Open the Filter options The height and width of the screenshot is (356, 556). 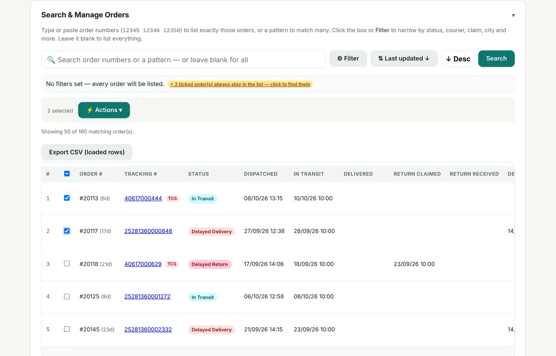(348, 58)
